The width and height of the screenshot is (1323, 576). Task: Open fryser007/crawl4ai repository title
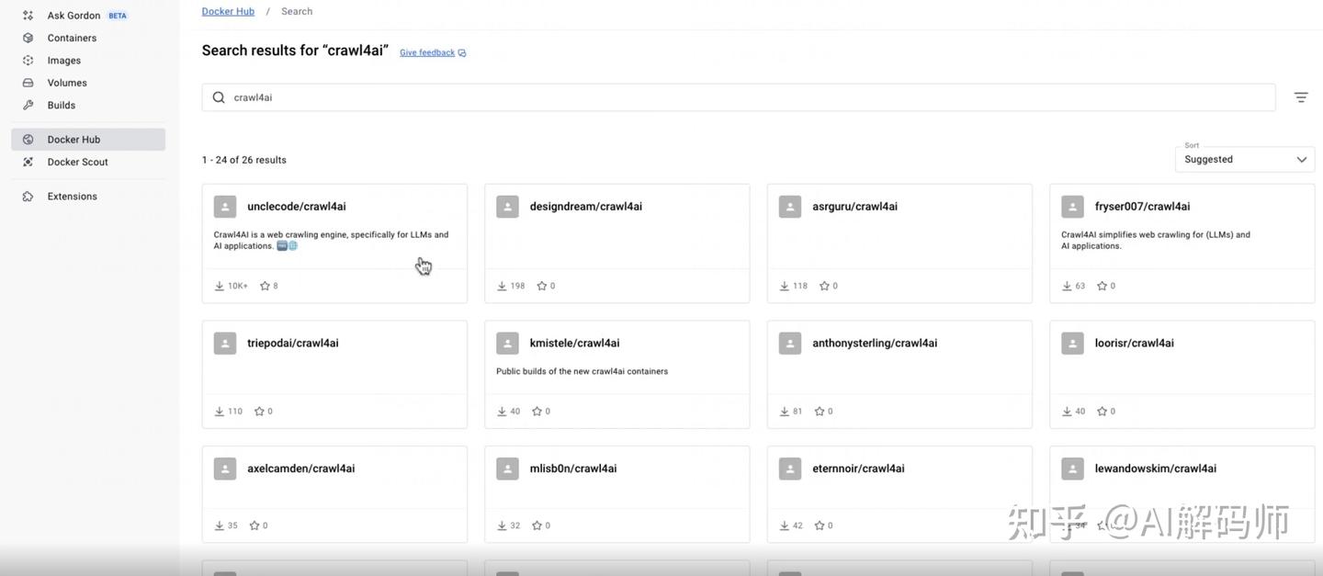pos(1143,207)
